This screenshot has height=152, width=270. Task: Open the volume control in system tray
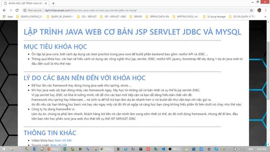tap(239, 149)
